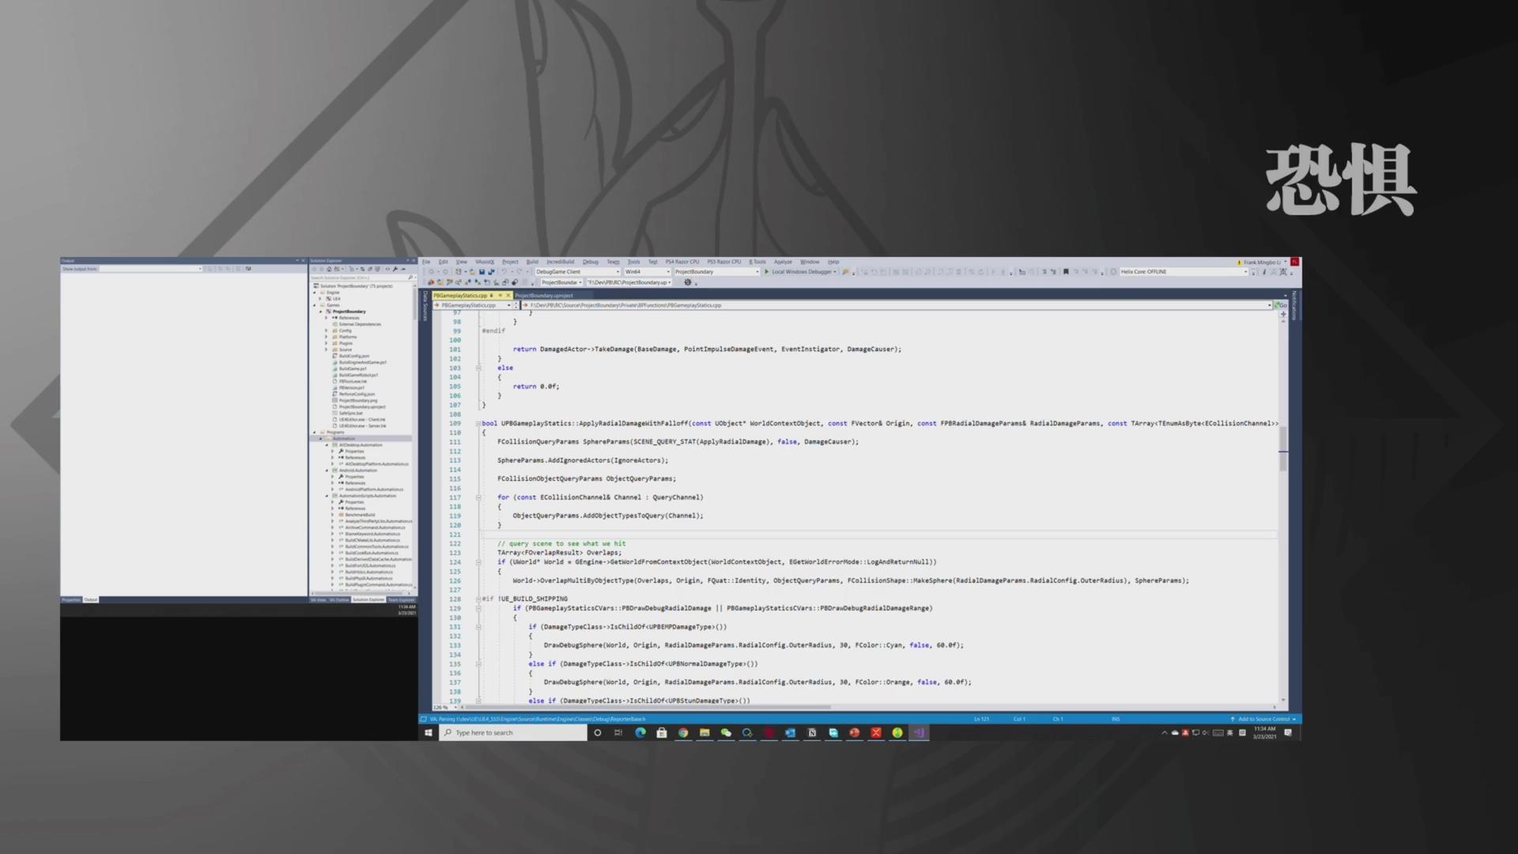Open Task View icon on the taskbar
Image resolution: width=1518 pixels, height=854 pixels.
(x=618, y=733)
